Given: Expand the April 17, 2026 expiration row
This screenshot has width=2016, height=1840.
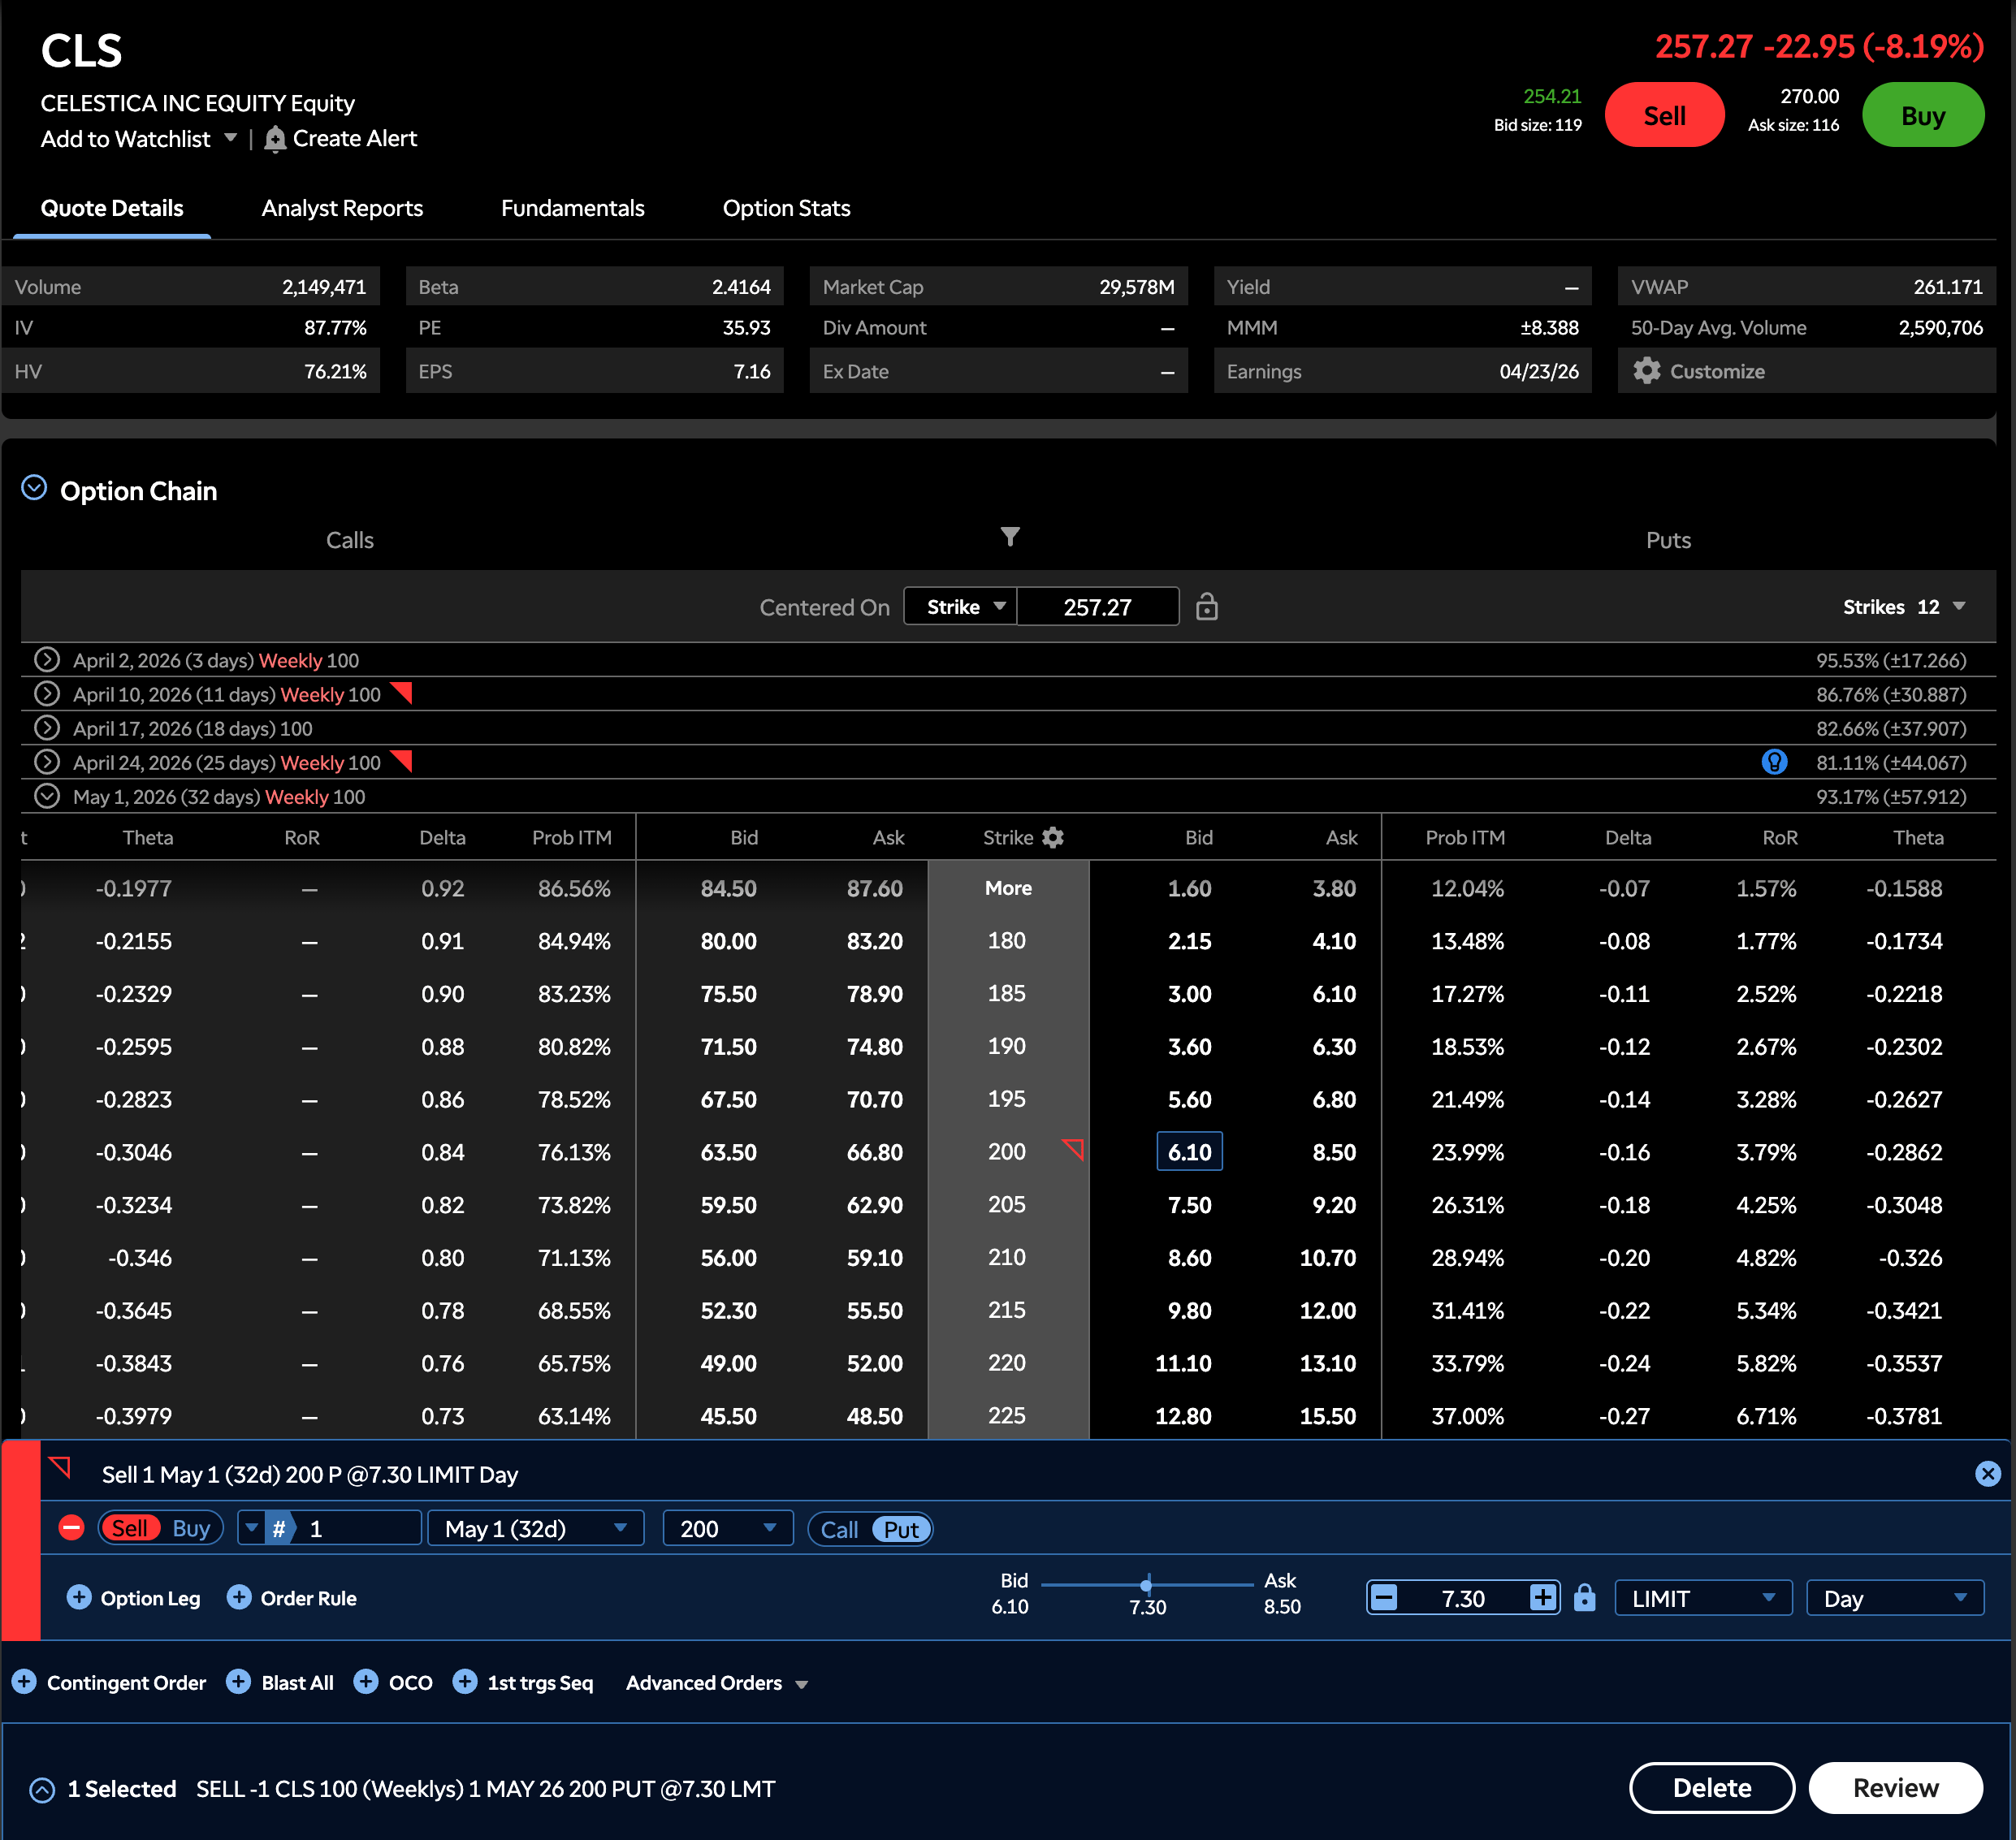Looking at the screenshot, I should (x=47, y=728).
